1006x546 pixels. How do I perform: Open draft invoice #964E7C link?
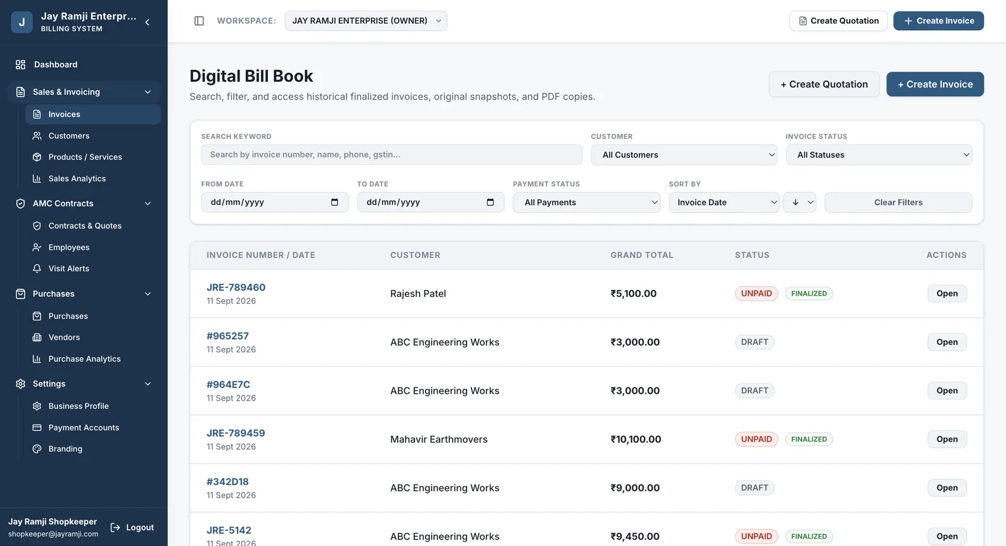(228, 384)
